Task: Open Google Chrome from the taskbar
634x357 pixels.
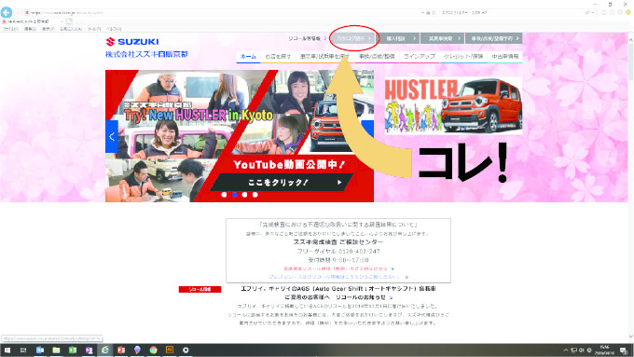Action: tap(153, 350)
